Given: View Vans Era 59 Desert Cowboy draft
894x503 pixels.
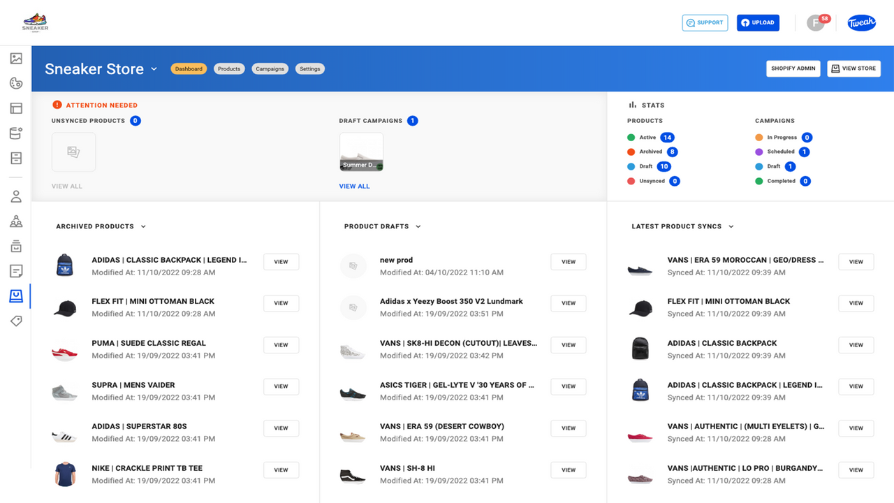Looking at the screenshot, I should (x=569, y=428).
